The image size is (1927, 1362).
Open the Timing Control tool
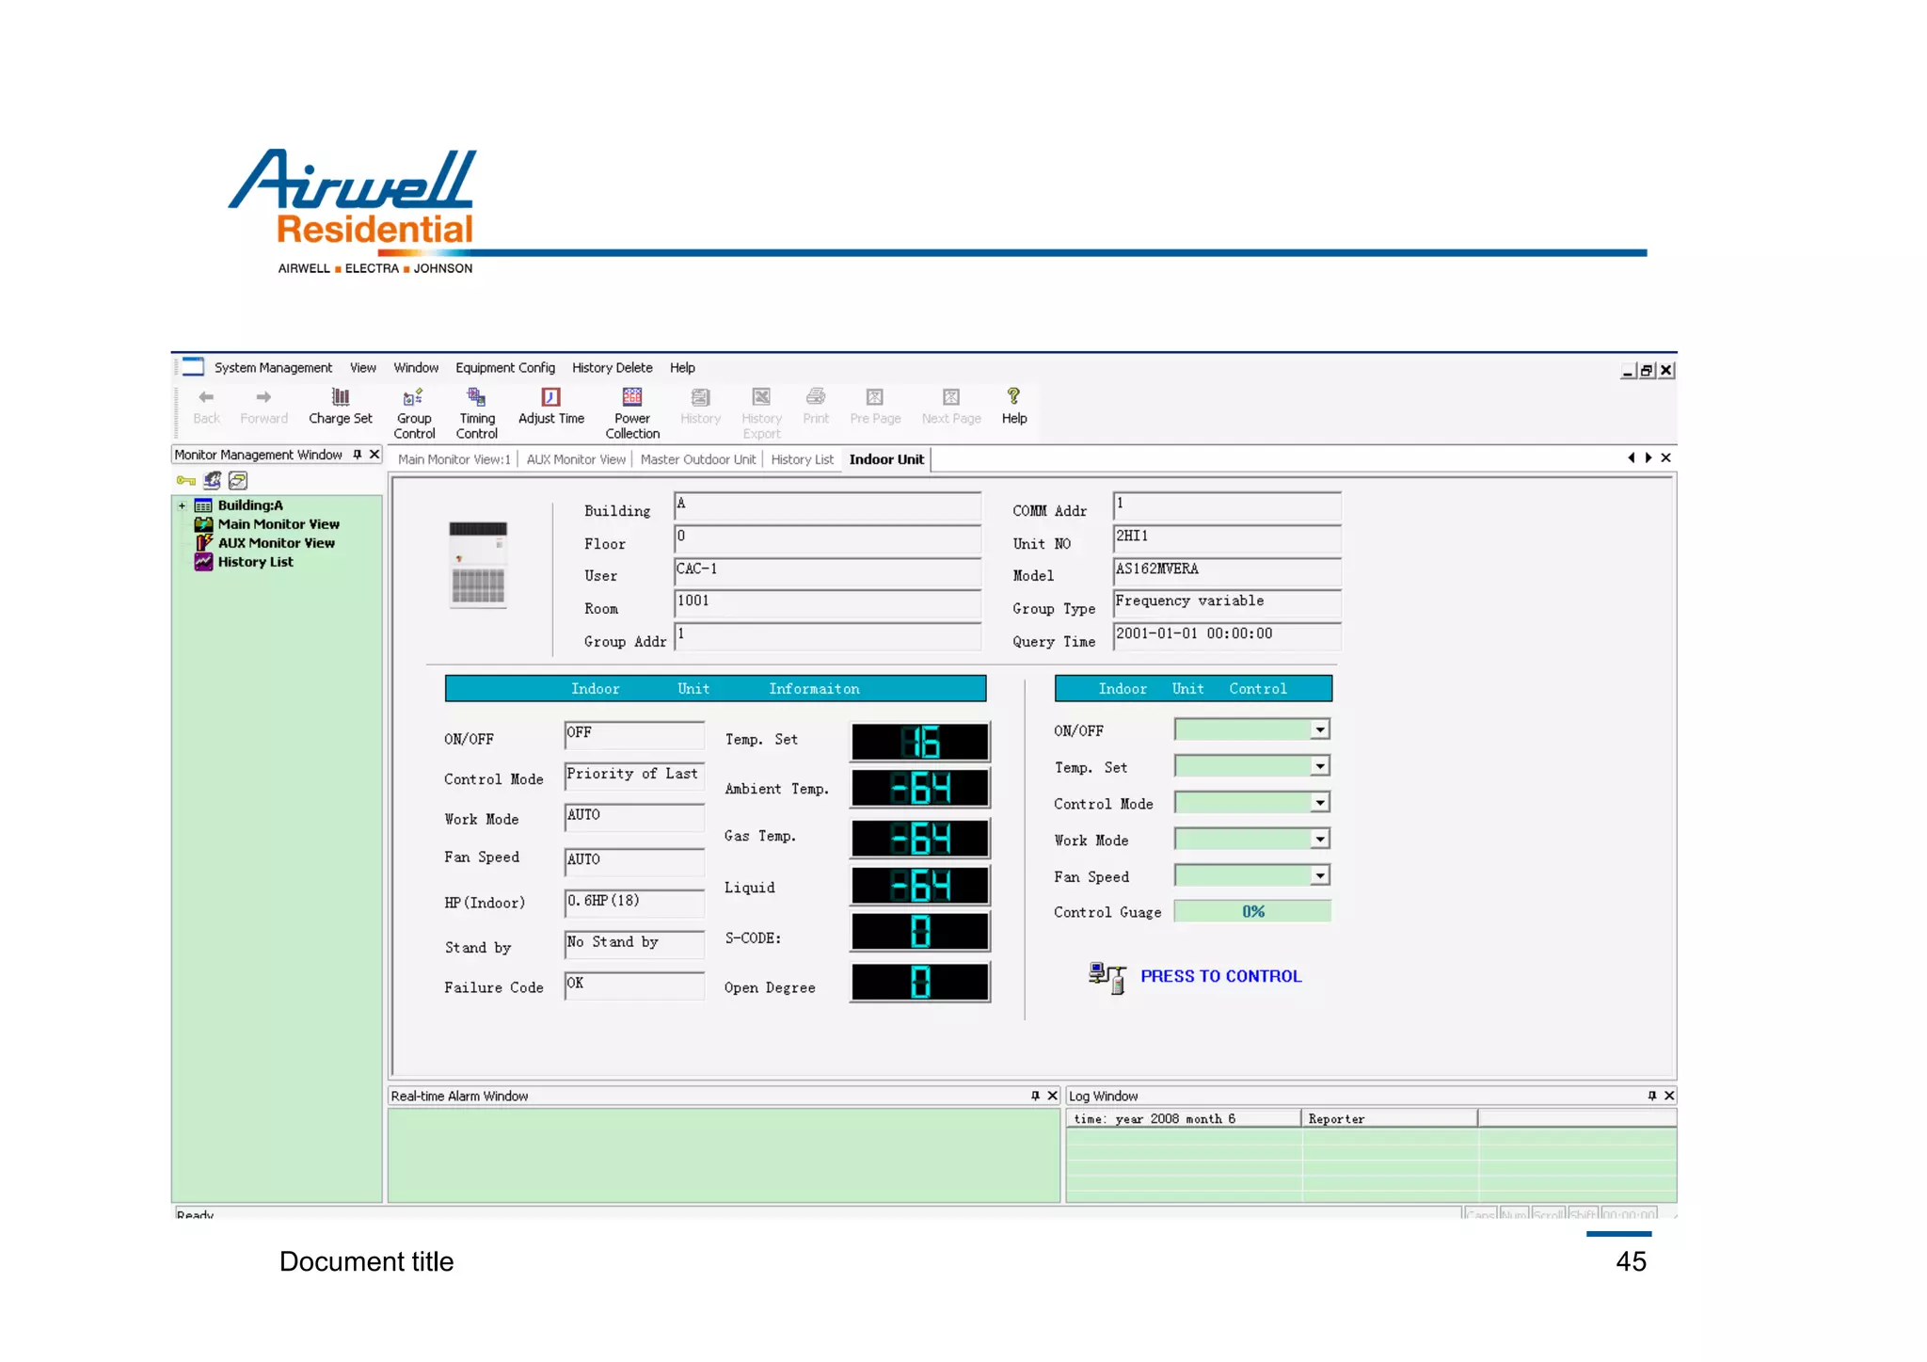[476, 398]
